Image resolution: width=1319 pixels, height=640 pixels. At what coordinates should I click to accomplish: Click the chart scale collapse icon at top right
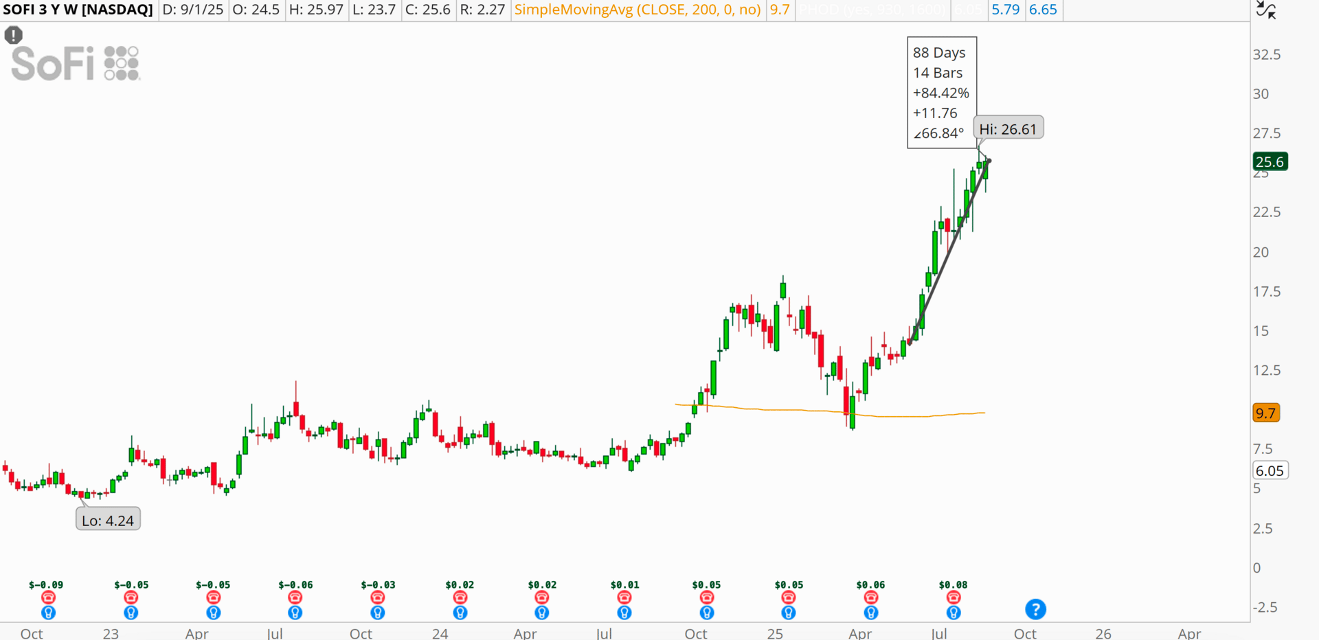coord(1265,10)
